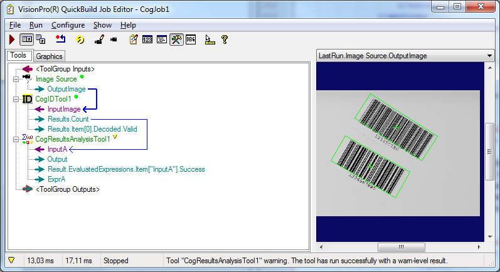
Task: Open the Configure menu
Action: (x=68, y=25)
